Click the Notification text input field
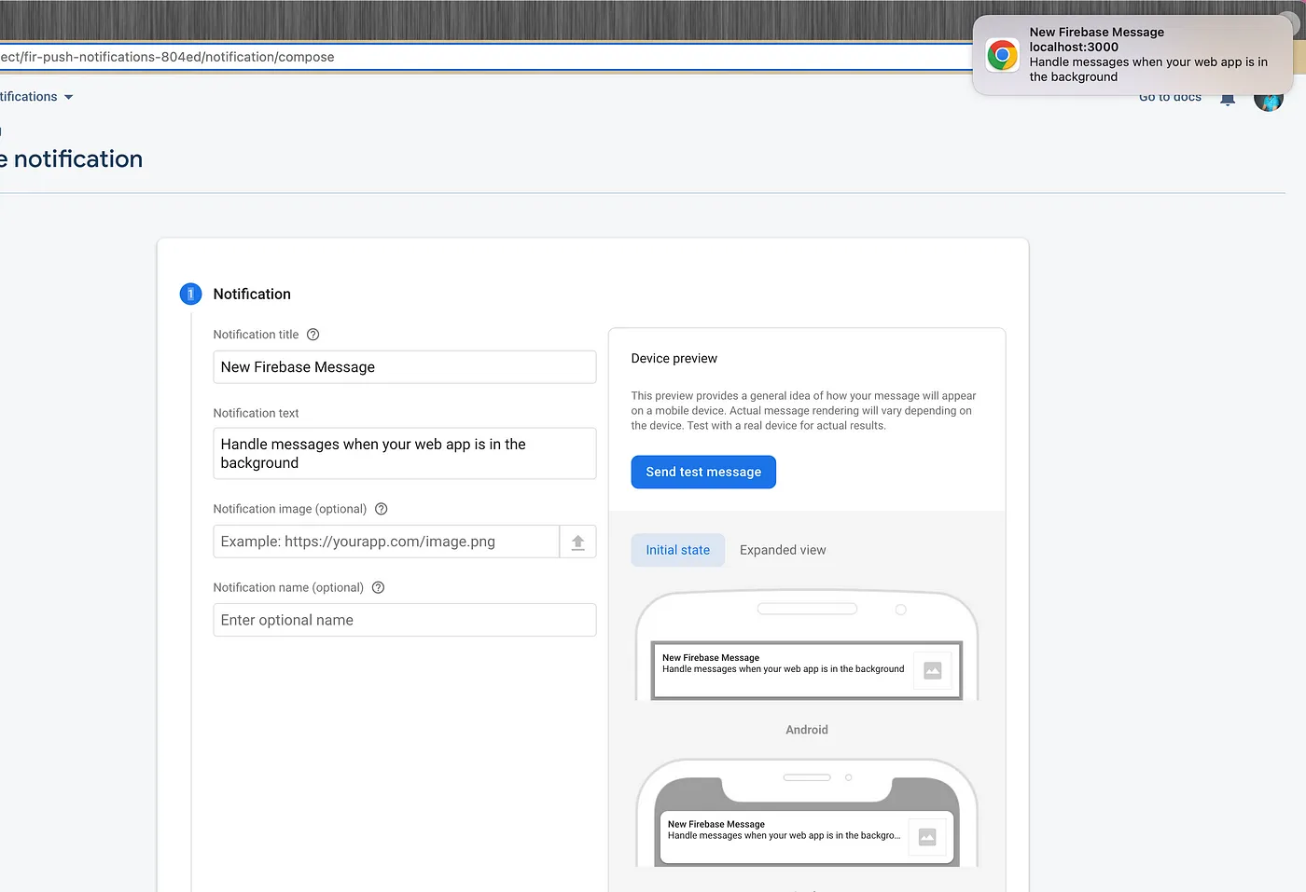The width and height of the screenshot is (1306, 892). click(405, 454)
